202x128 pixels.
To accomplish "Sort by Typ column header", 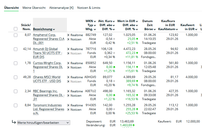I will 92,25.
